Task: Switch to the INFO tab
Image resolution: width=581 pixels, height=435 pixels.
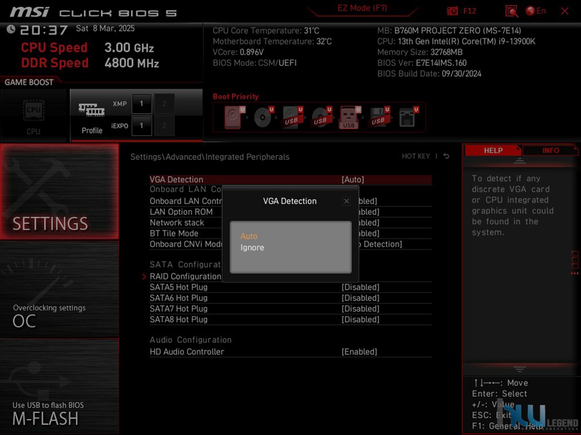Action: [x=550, y=150]
